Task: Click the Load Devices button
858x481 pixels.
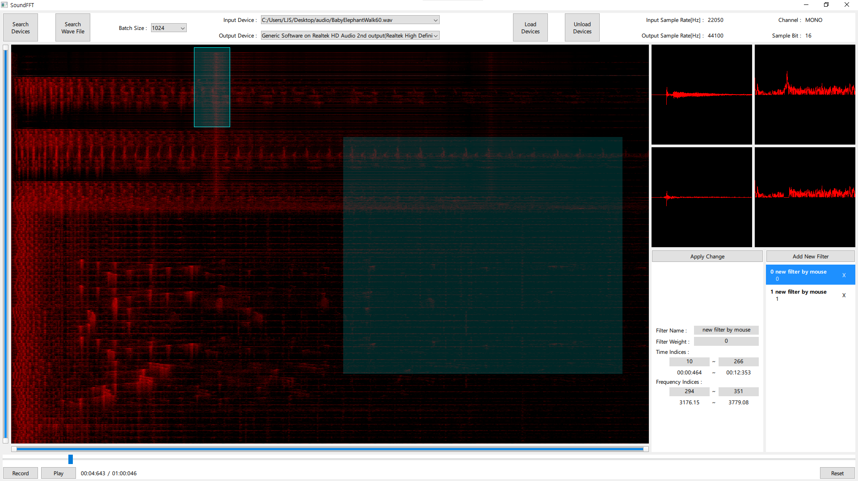Action: click(530, 28)
